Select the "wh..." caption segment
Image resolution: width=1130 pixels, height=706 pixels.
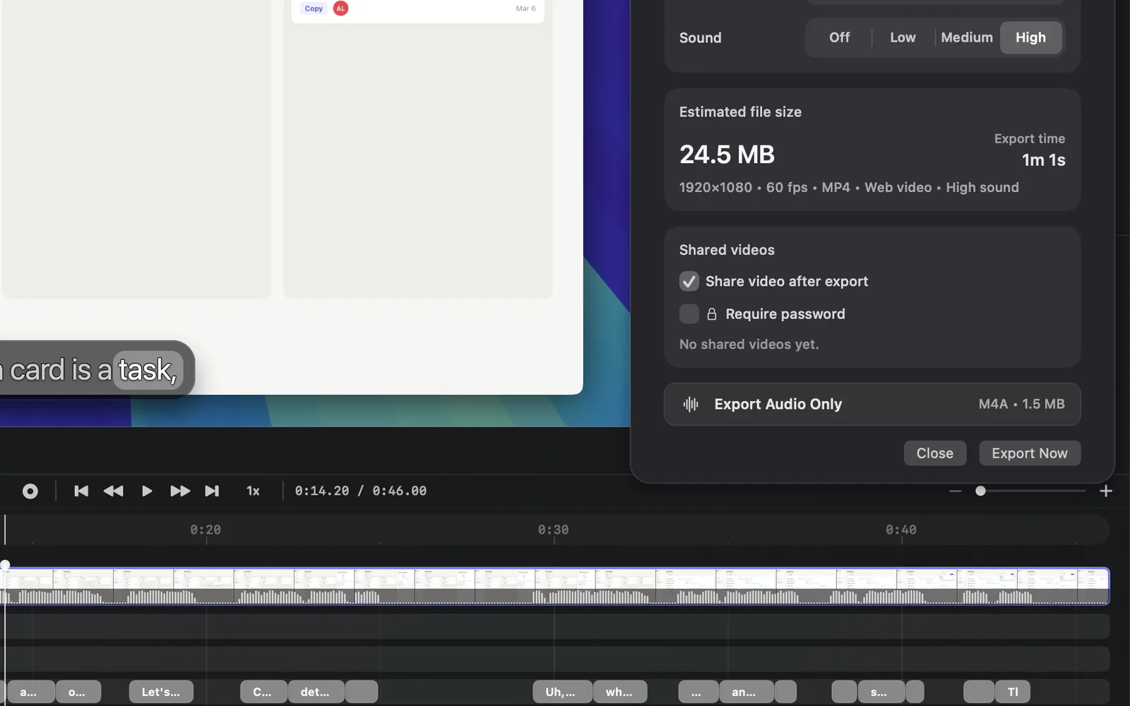pos(620,692)
